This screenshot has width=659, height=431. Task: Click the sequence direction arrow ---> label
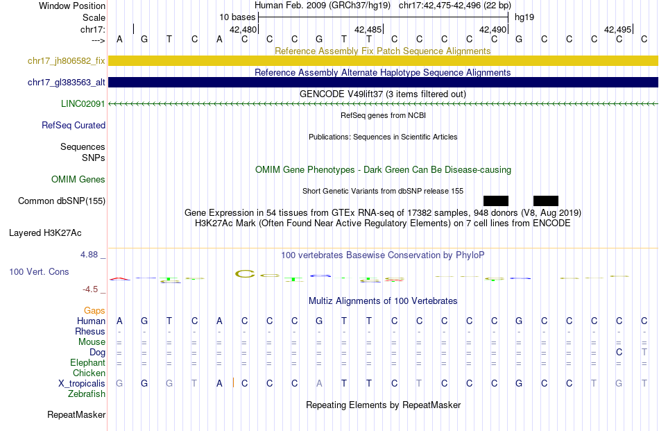pyautogui.click(x=99, y=40)
